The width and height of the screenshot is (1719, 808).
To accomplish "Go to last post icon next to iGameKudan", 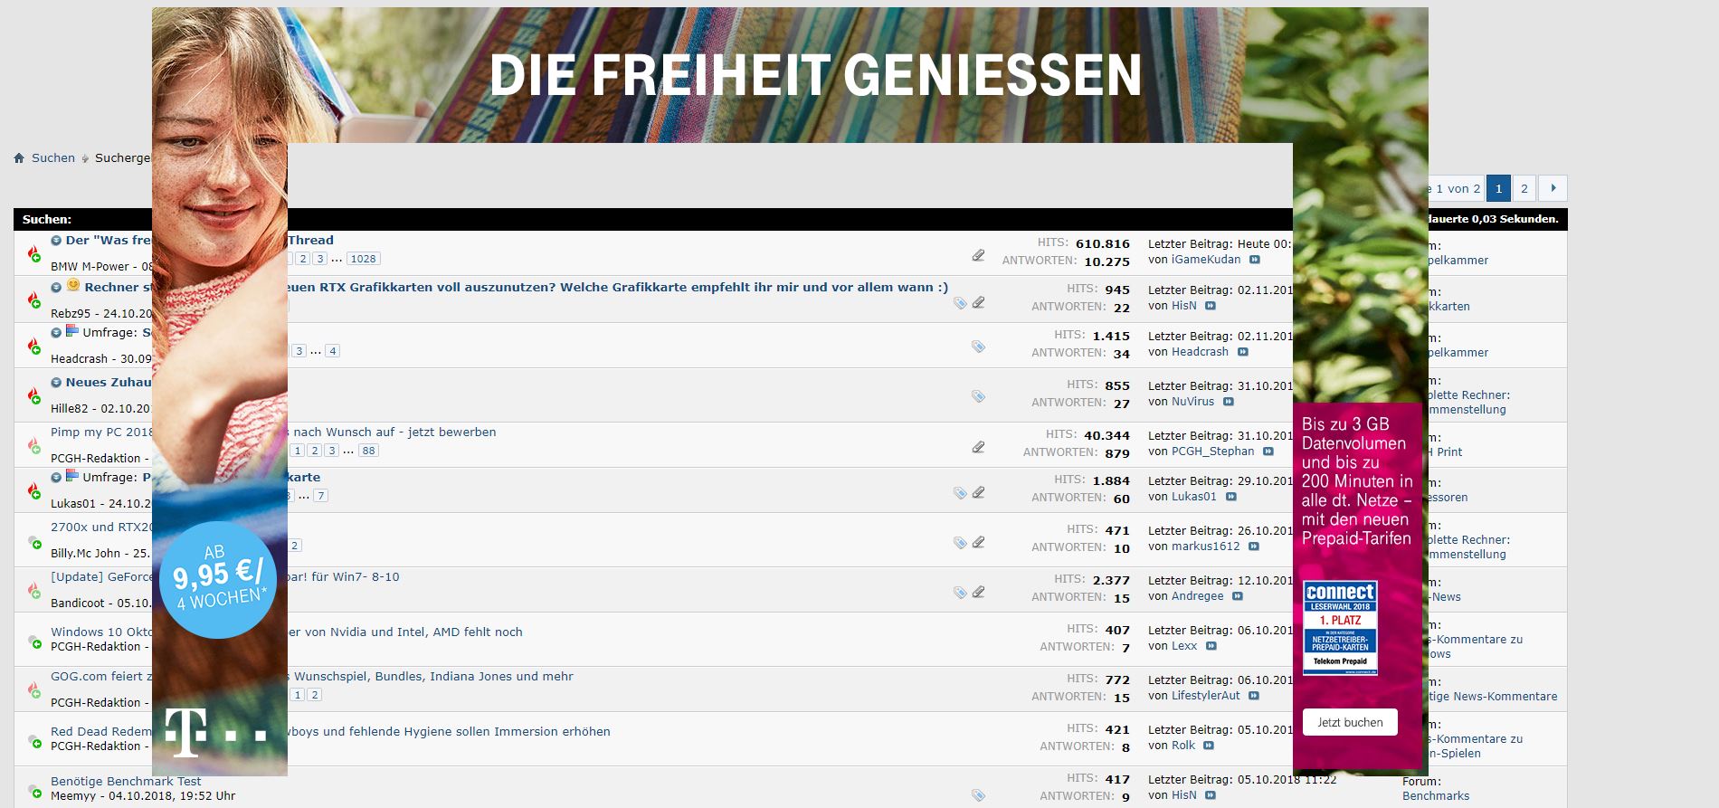I will click(x=1254, y=260).
